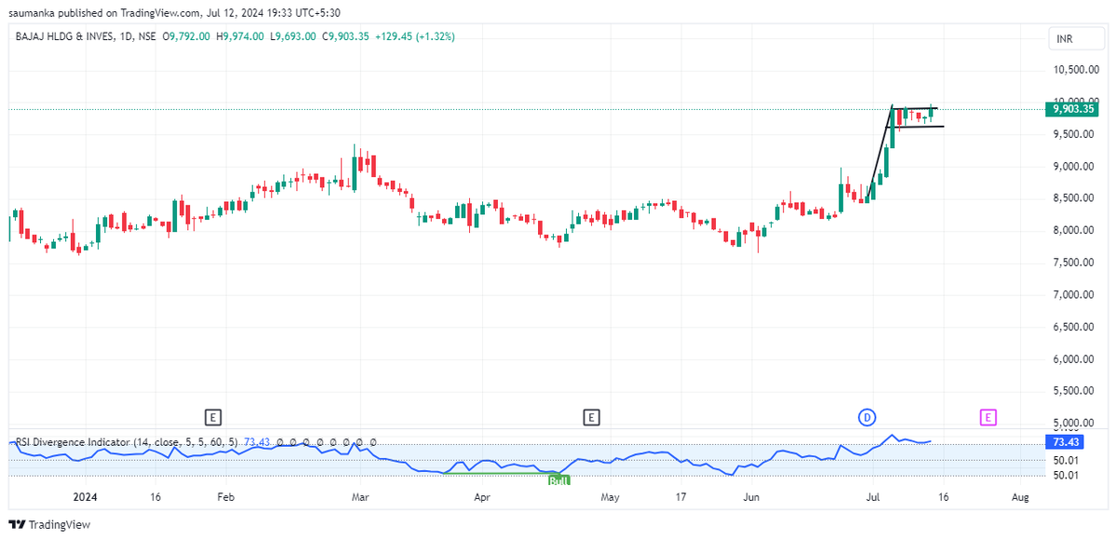
Task: Click the Aug label on time axis
Action: 1020,497
